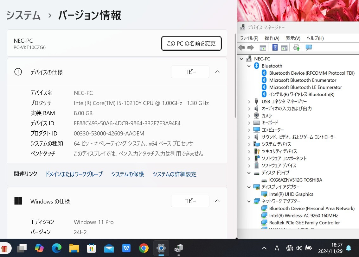Image resolution: width=359 pixels, height=257 pixels.
Task: Click the network globe icon in system tray
Action: pyautogui.click(x=289, y=248)
